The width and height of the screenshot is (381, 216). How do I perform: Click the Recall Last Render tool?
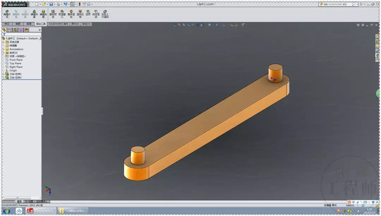(x=105, y=14)
